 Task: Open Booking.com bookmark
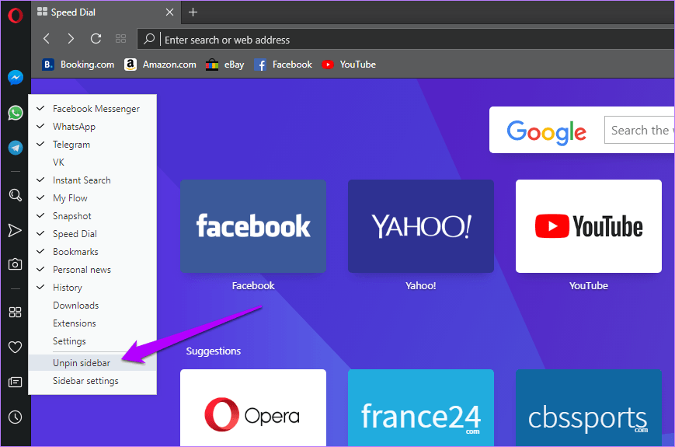[78, 65]
